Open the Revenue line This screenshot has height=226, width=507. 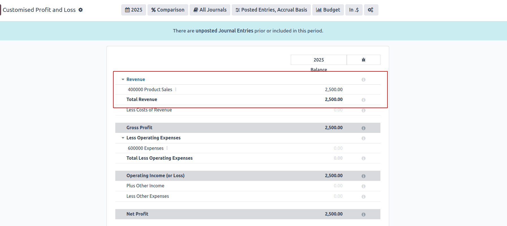coord(136,80)
